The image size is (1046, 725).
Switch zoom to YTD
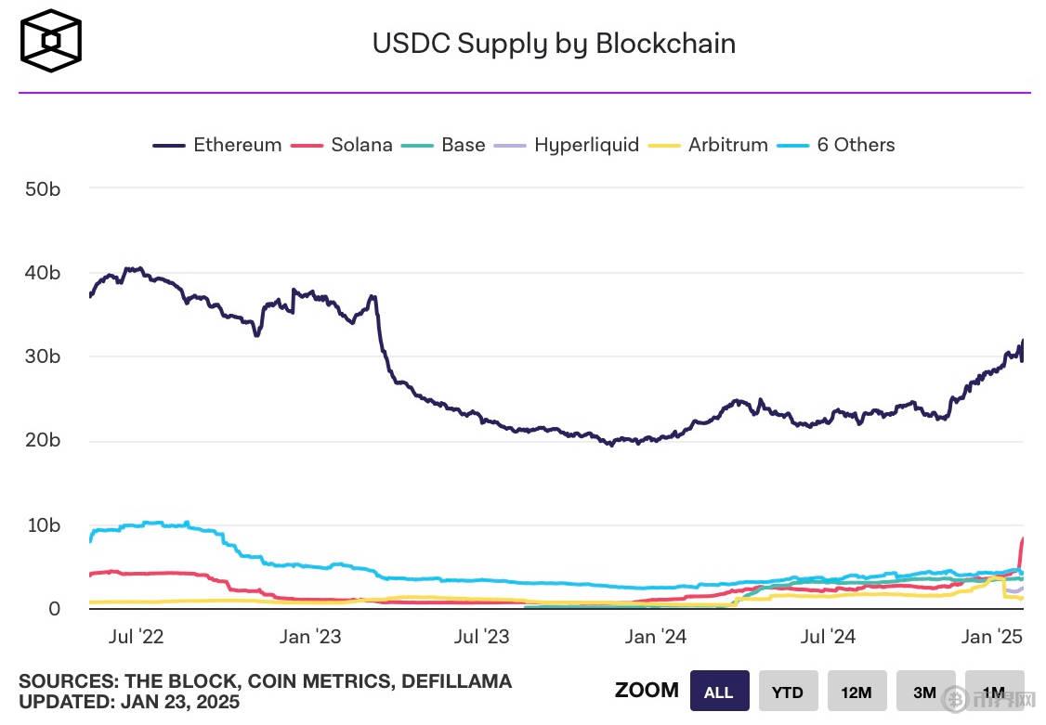pos(788,692)
